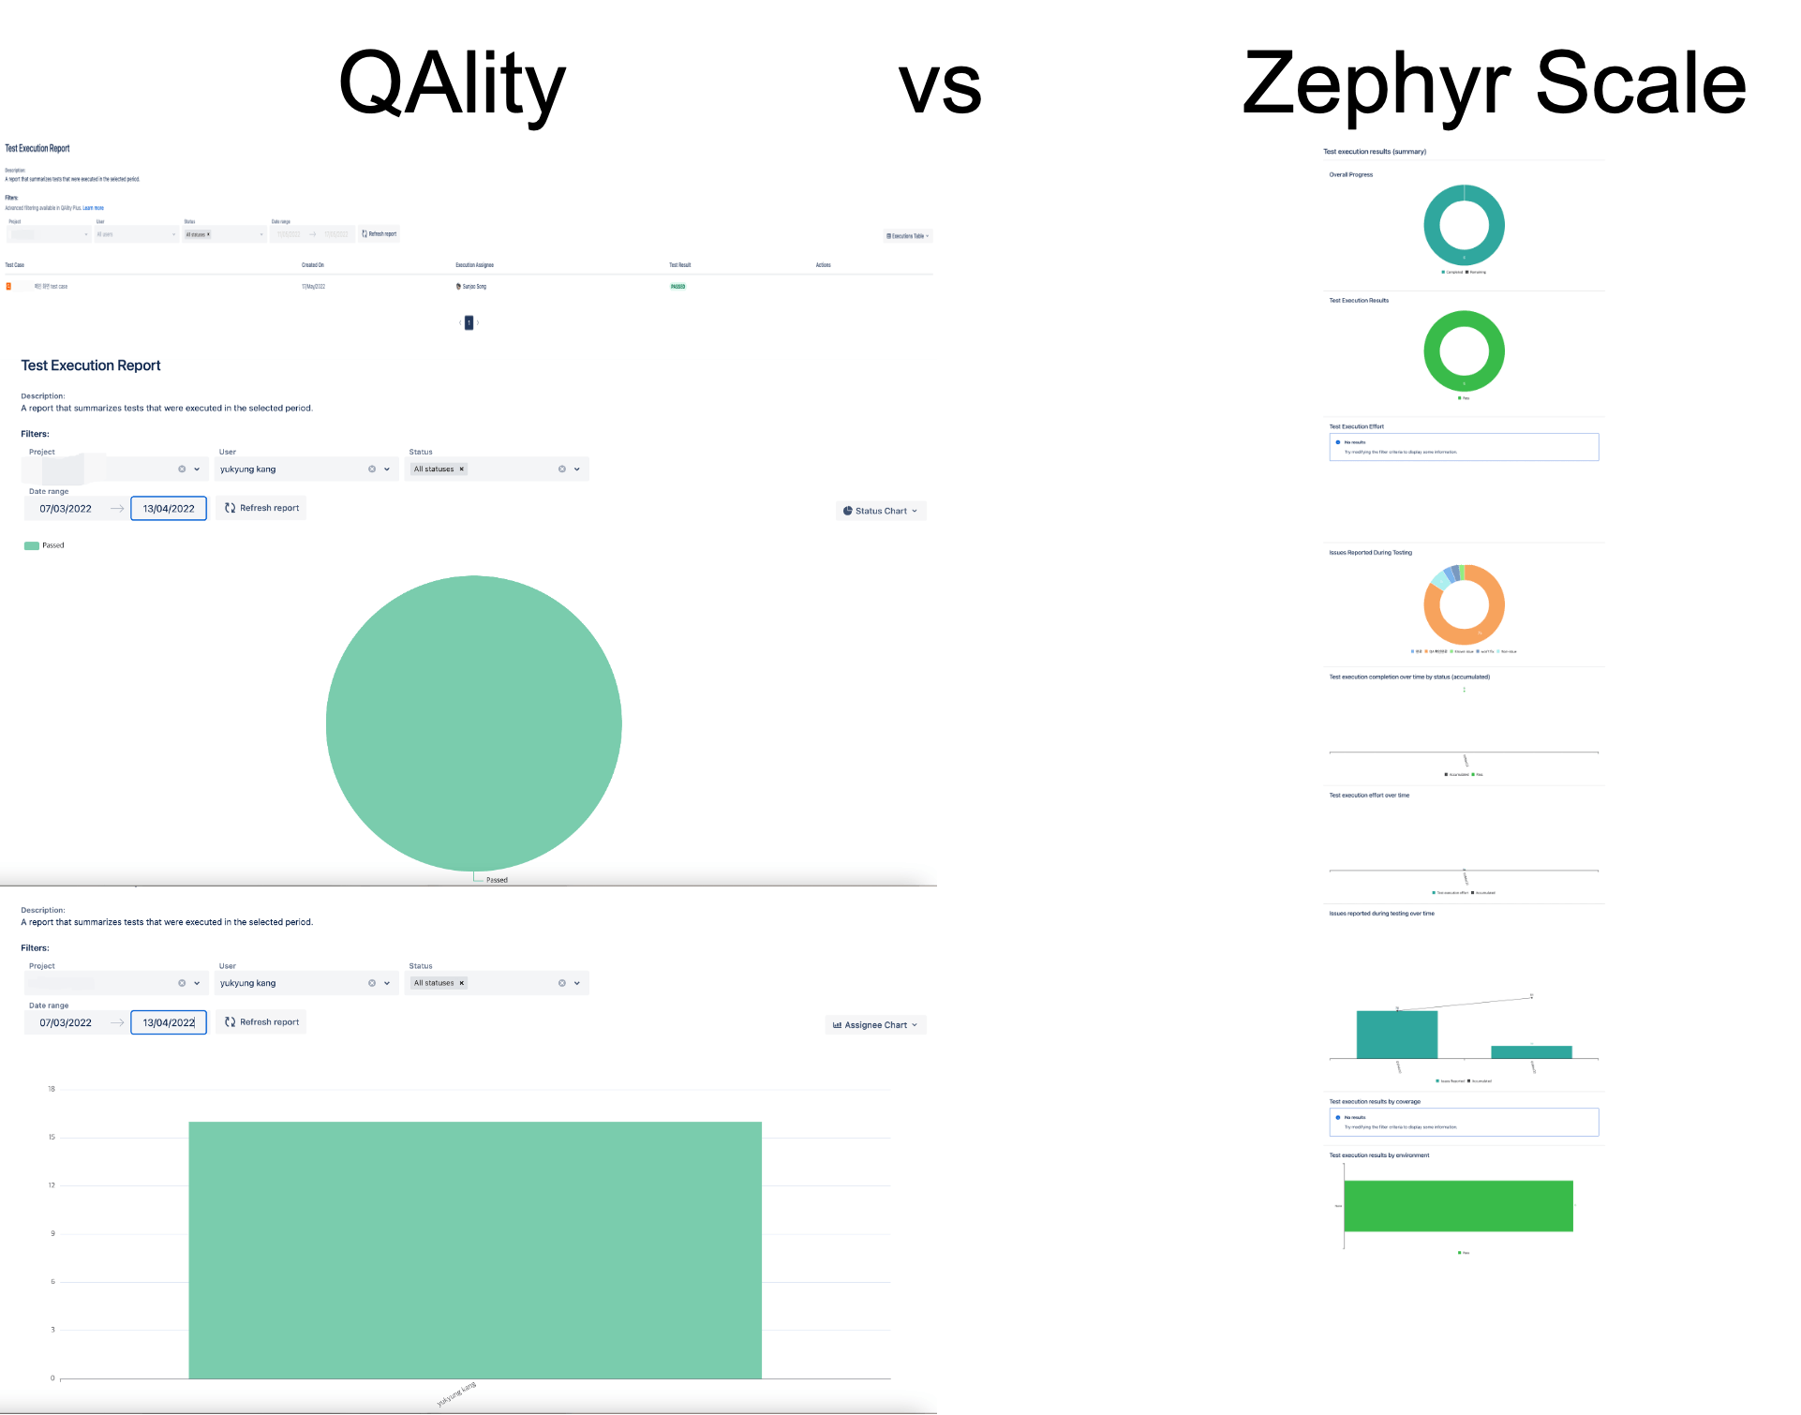The height and width of the screenshot is (1415, 1801).
Task: Click the 'Test Result' column header
Action: pos(680,265)
